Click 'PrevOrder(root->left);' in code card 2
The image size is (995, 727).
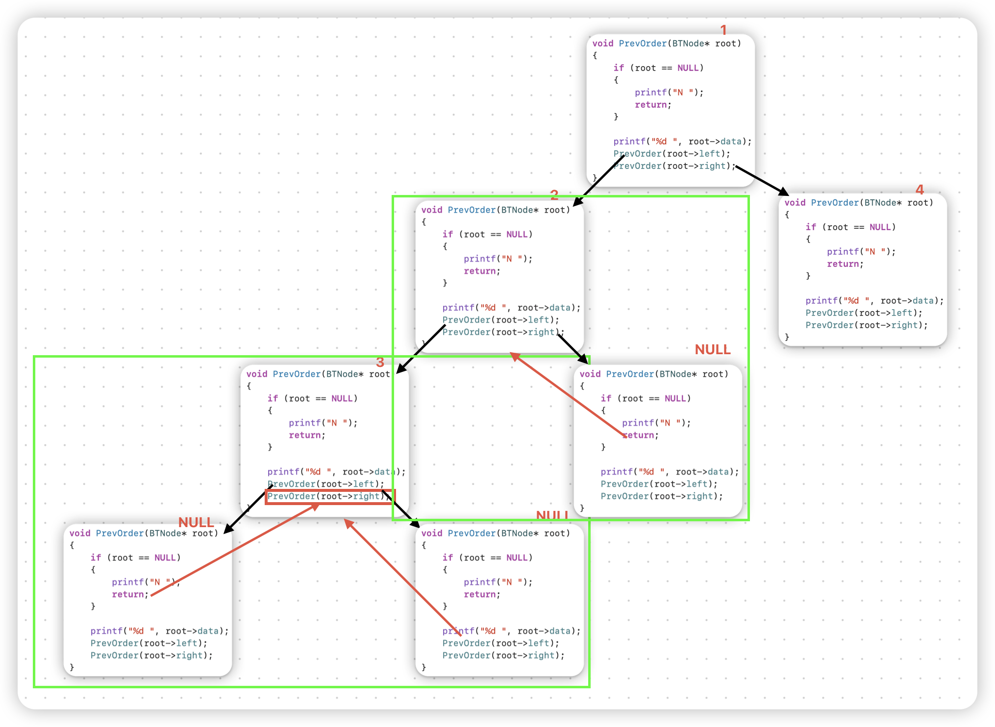point(500,320)
